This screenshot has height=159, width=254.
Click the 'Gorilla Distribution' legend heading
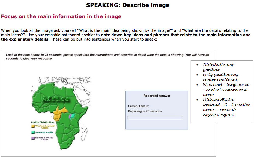click(42, 122)
